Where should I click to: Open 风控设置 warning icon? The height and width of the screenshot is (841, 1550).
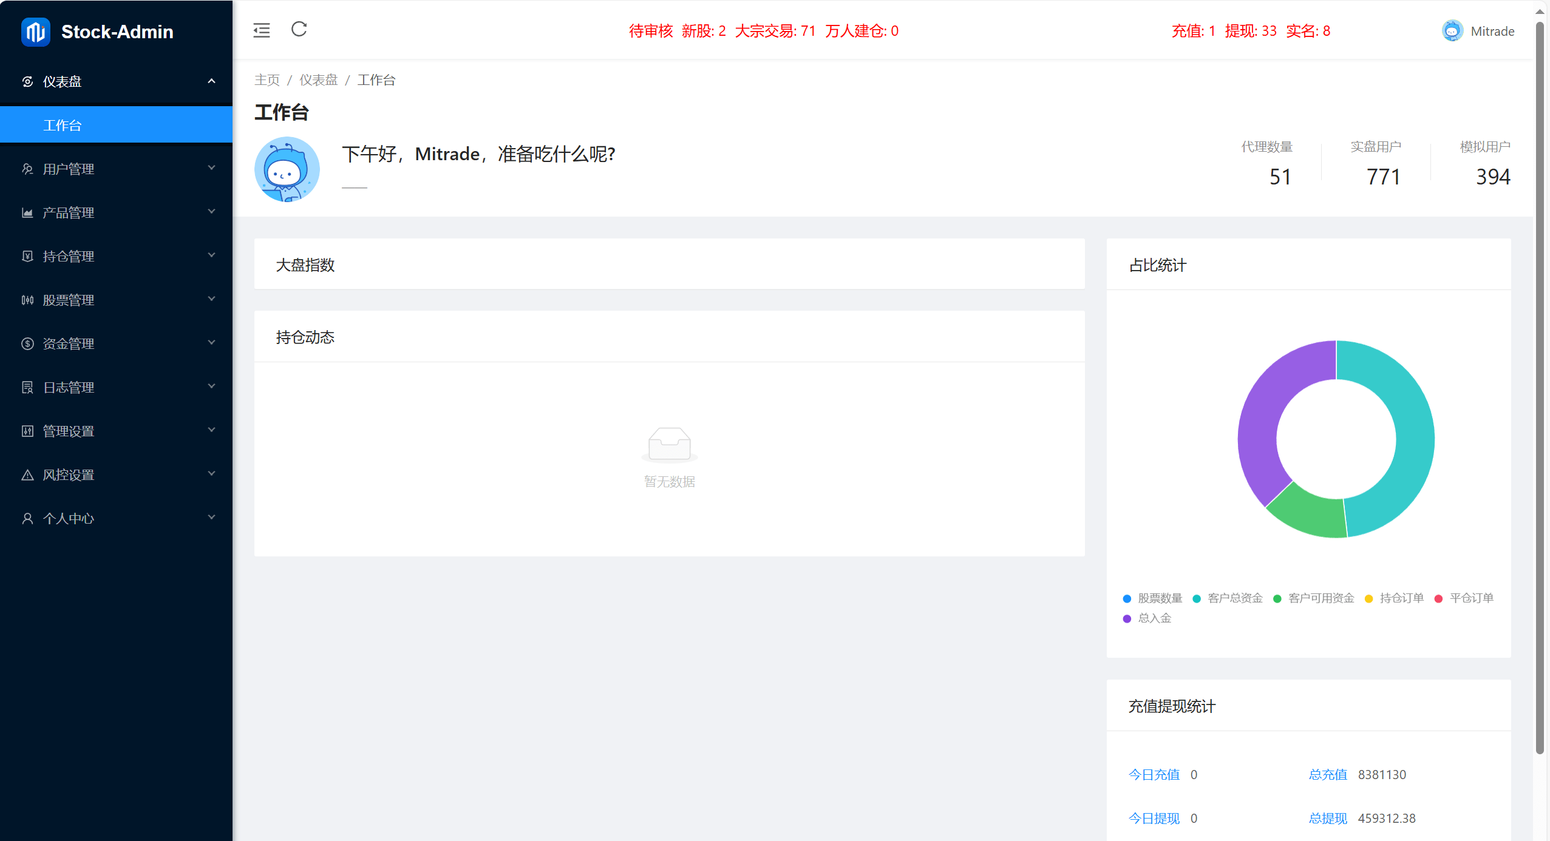click(x=27, y=475)
